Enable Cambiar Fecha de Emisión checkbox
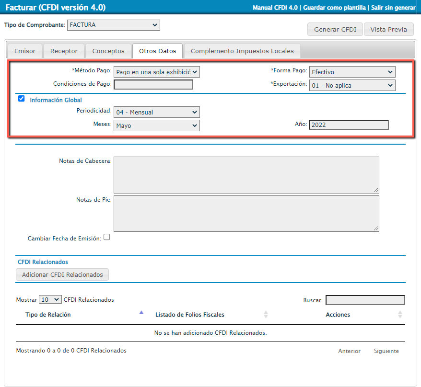 click(x=107, y=237)
